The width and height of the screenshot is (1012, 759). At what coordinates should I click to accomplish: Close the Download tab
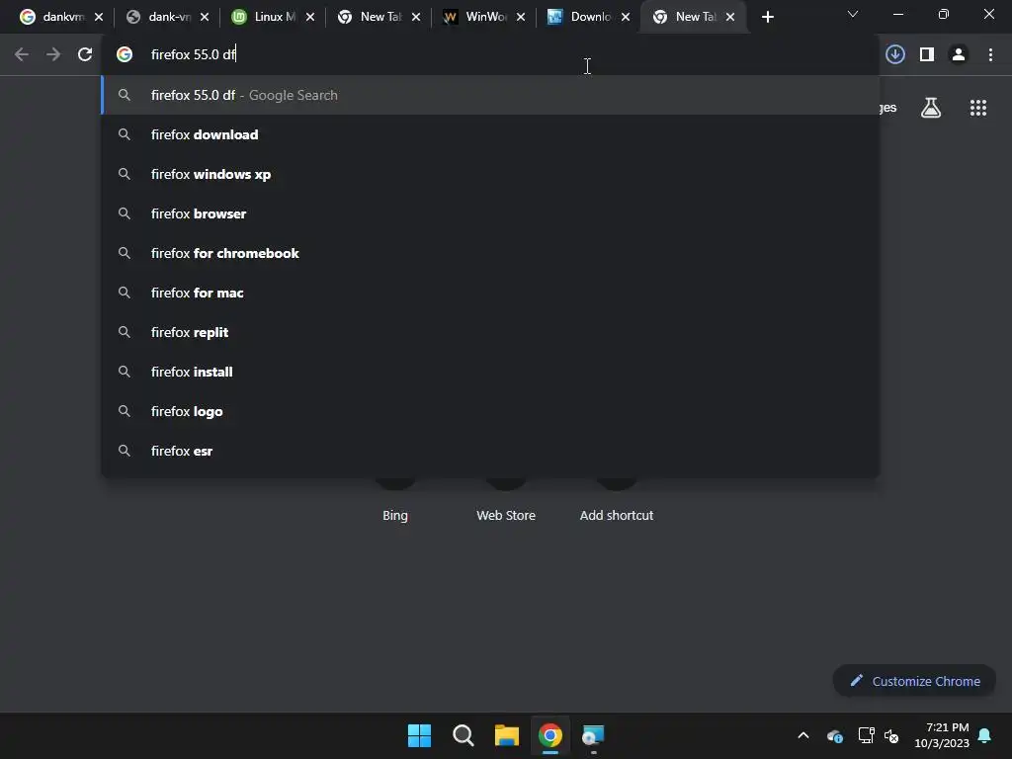click(626, 18)
